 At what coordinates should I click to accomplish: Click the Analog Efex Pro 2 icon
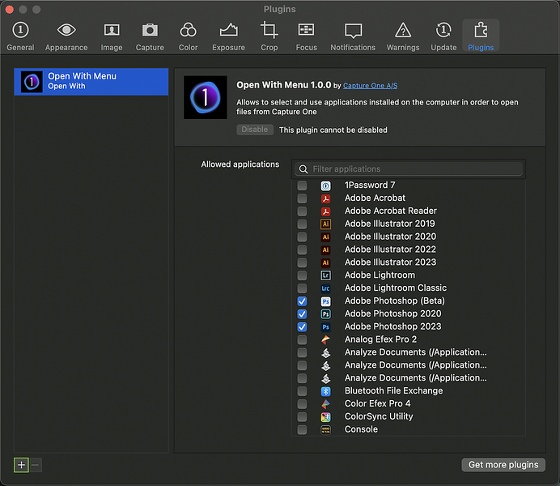[325, 340]
